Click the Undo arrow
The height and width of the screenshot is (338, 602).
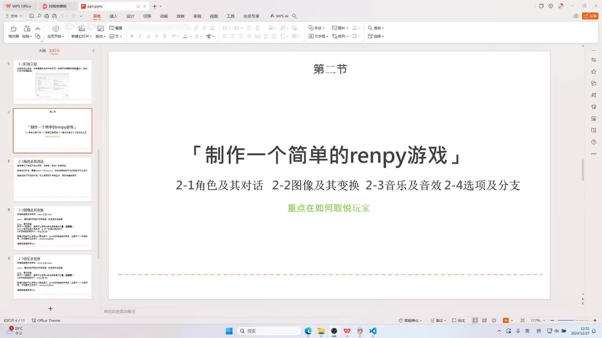62,16
